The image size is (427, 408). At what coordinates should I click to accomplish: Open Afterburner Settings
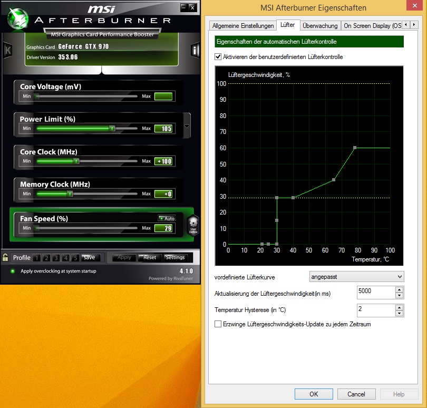click(x=175, y=257)
